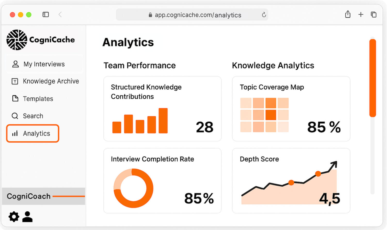Reload the page with refresh icon
The image size is (387, 230).
[264, 15]
